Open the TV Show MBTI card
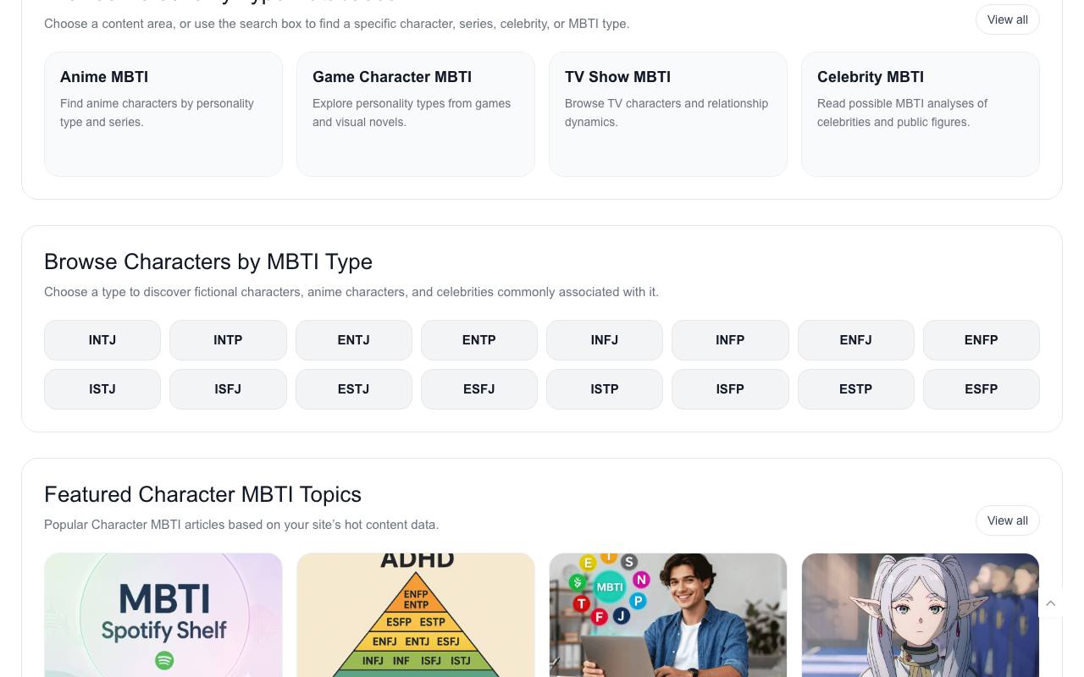1084x677 pixels. [668, 114]
